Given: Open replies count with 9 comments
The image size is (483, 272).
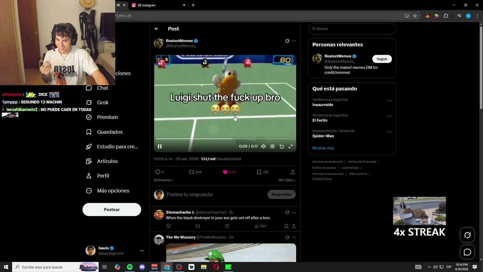Looking at the screenshot, I should (x=159, y=172).
